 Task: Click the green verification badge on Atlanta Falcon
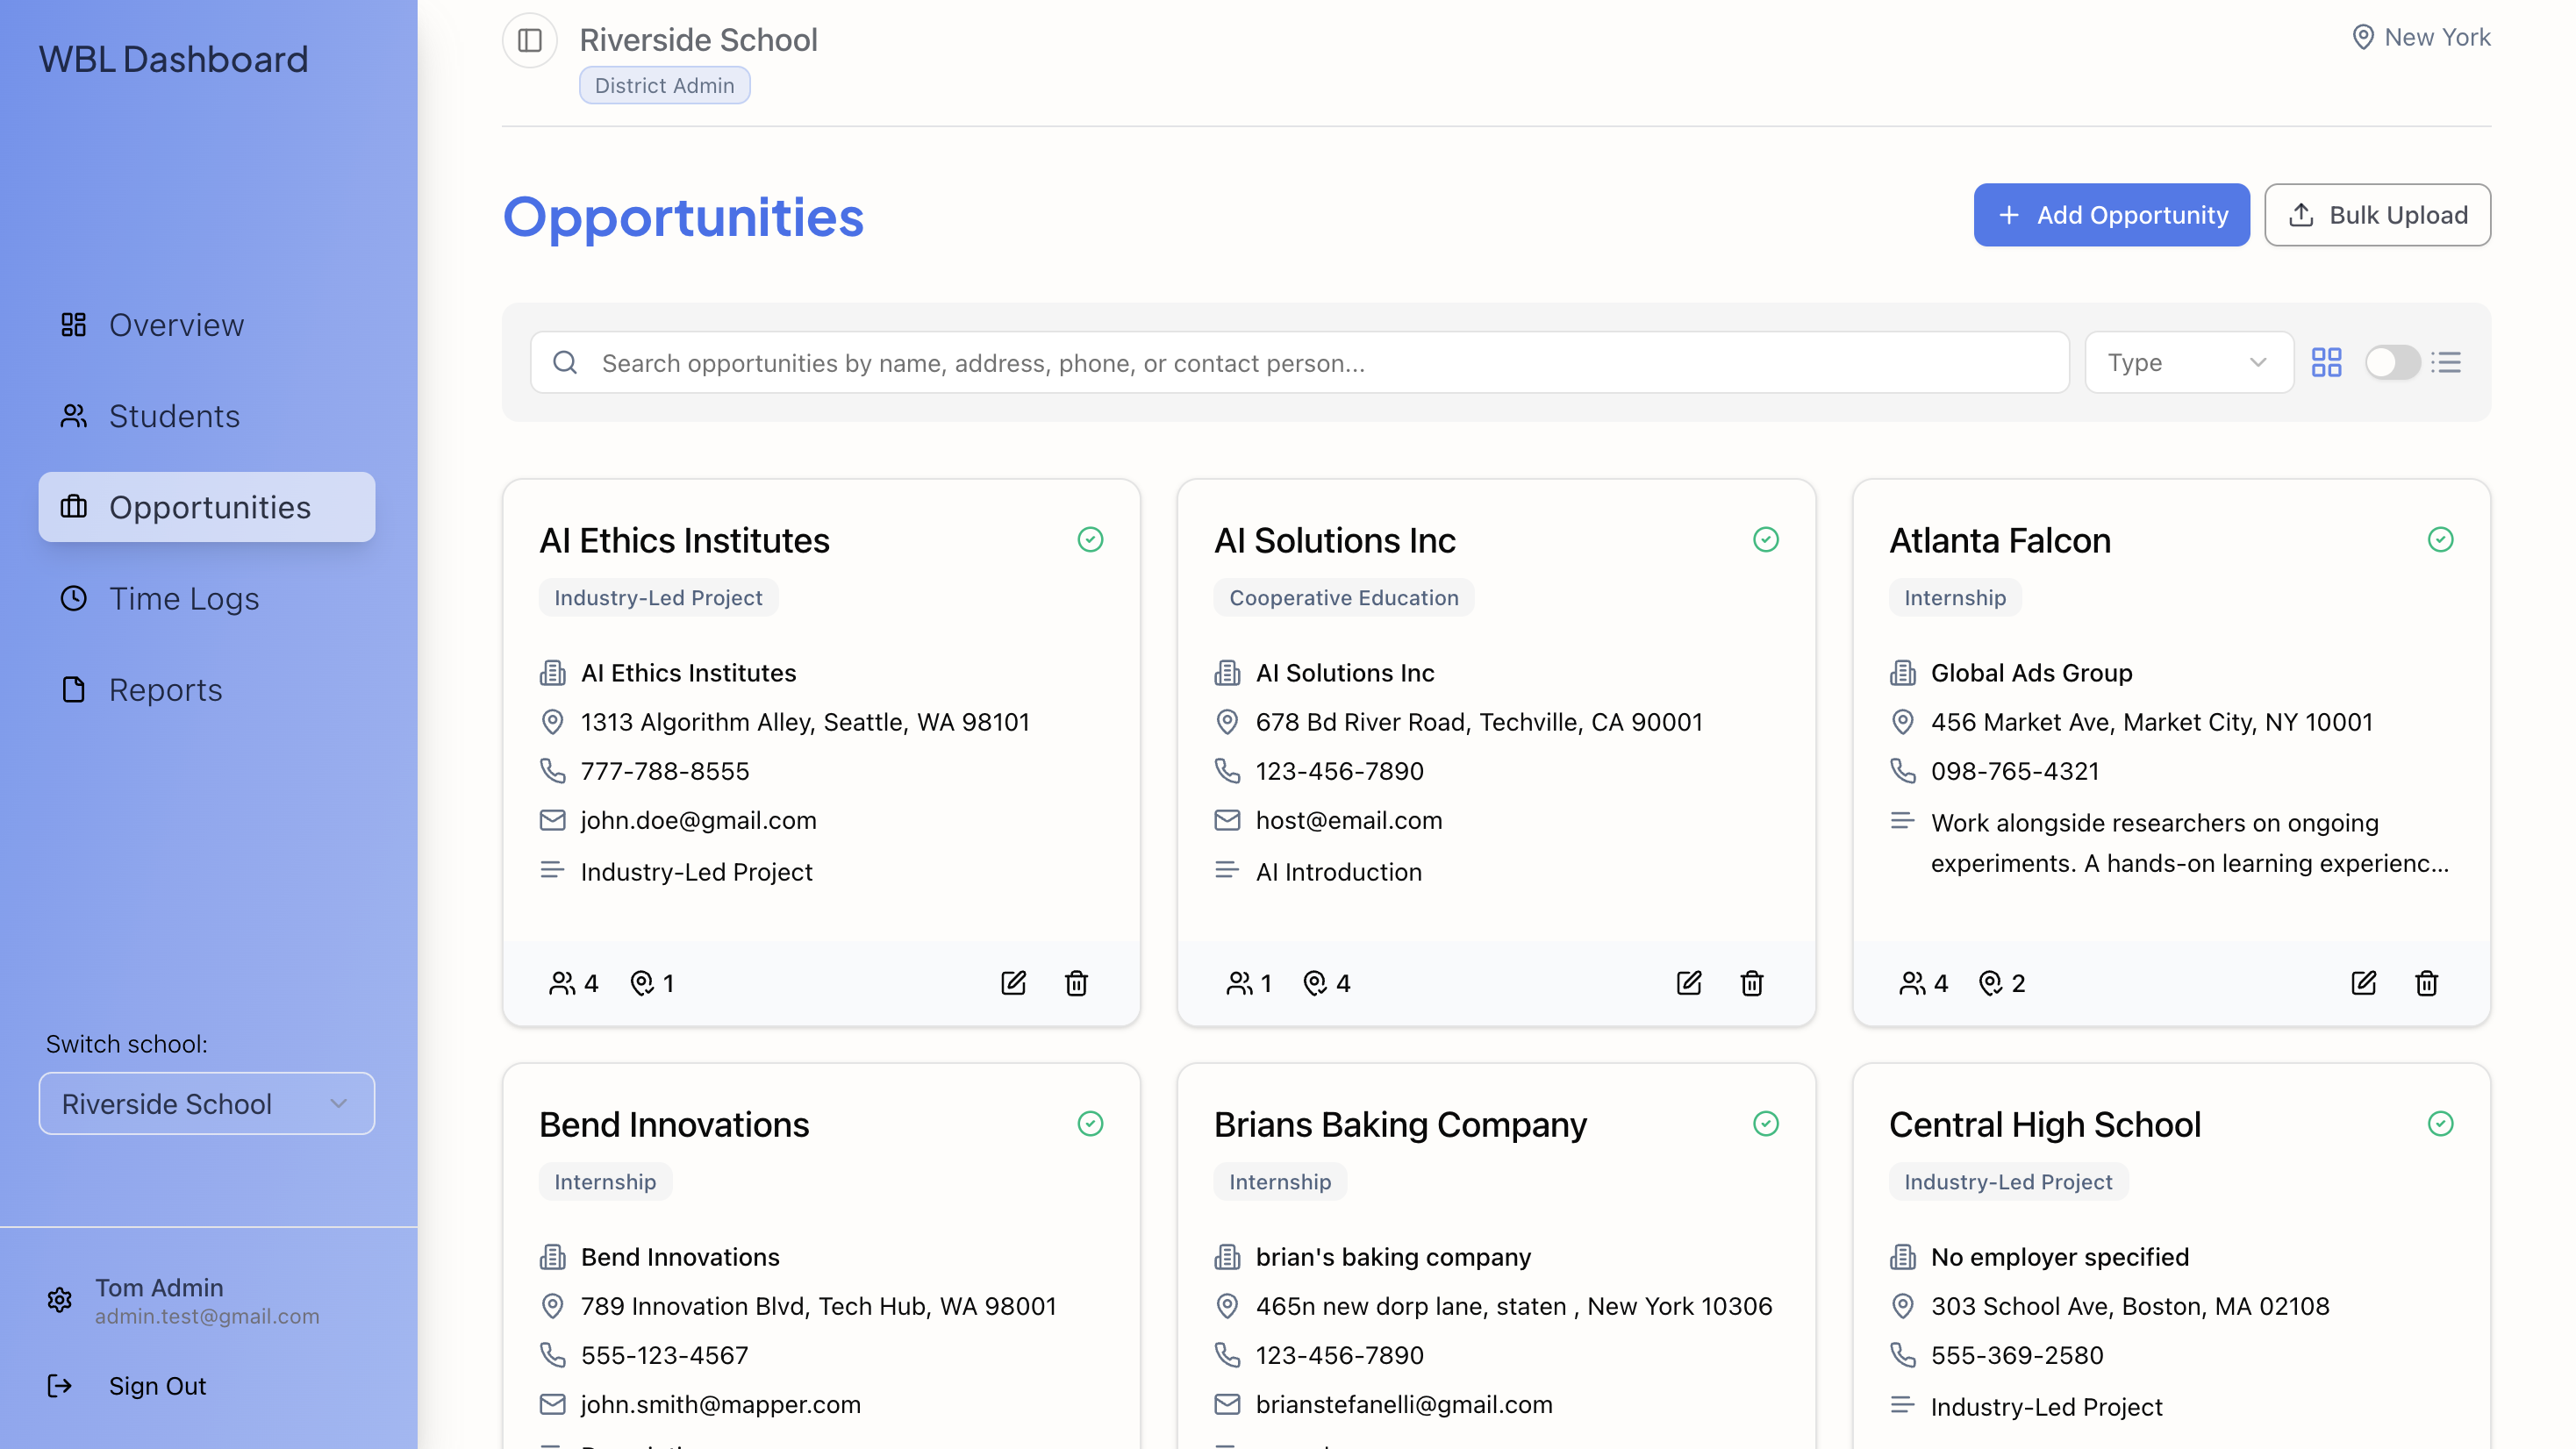(2440, 539)
